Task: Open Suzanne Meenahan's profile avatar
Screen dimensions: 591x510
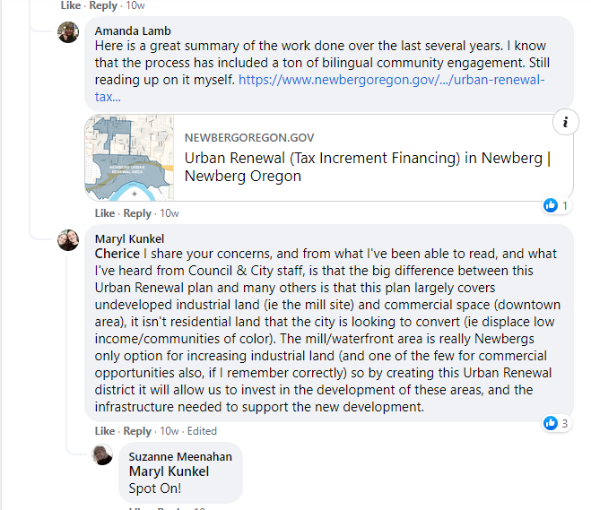Action: click(x=102, y=454)
